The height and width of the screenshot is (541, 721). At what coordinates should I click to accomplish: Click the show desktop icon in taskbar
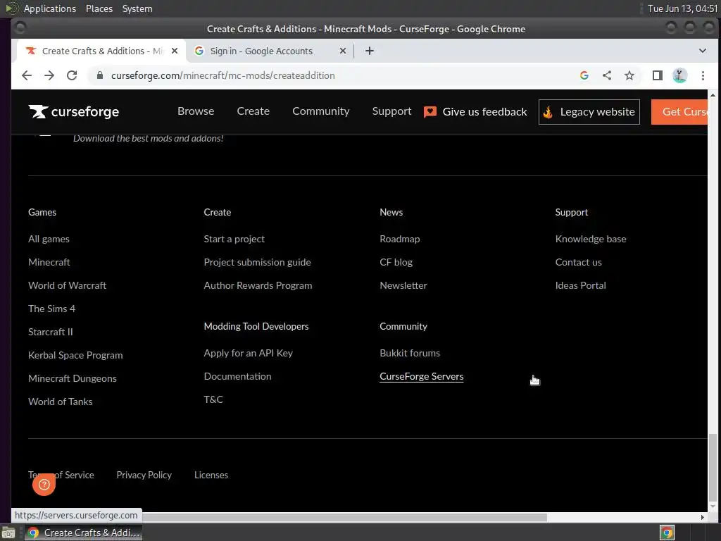coord(8,533)
